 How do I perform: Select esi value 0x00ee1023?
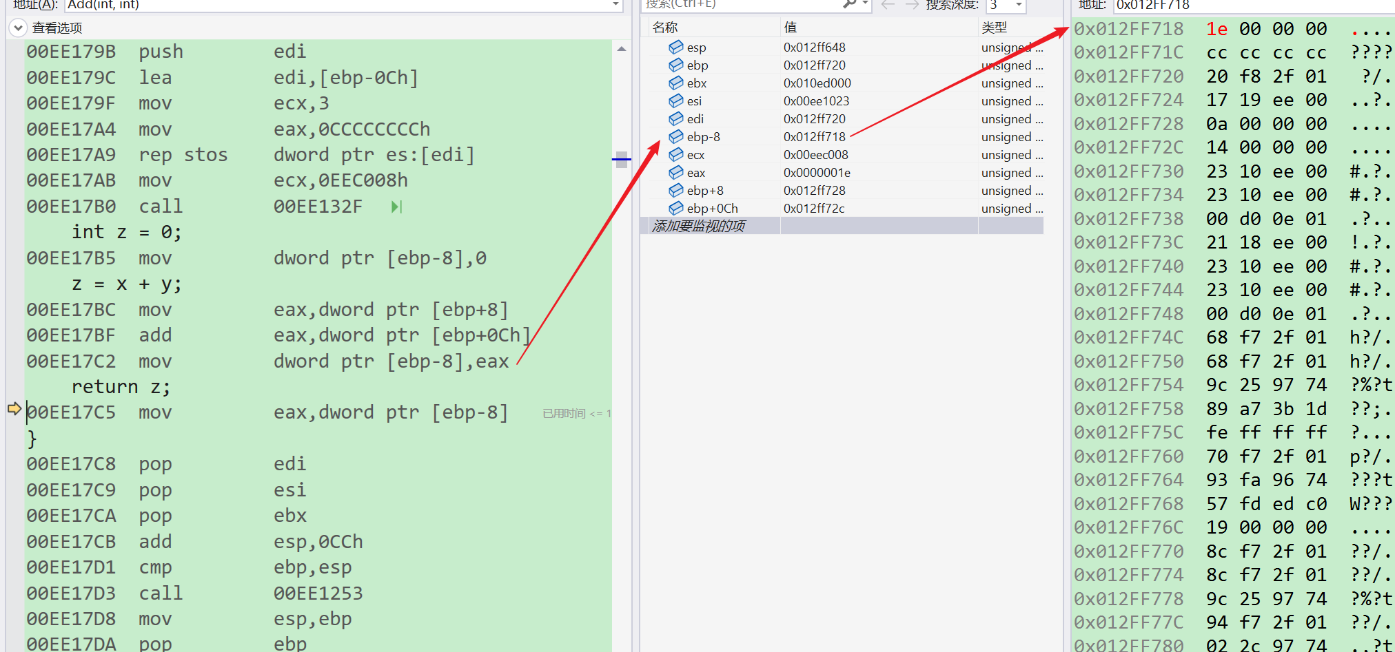click(x=817, y=101)
